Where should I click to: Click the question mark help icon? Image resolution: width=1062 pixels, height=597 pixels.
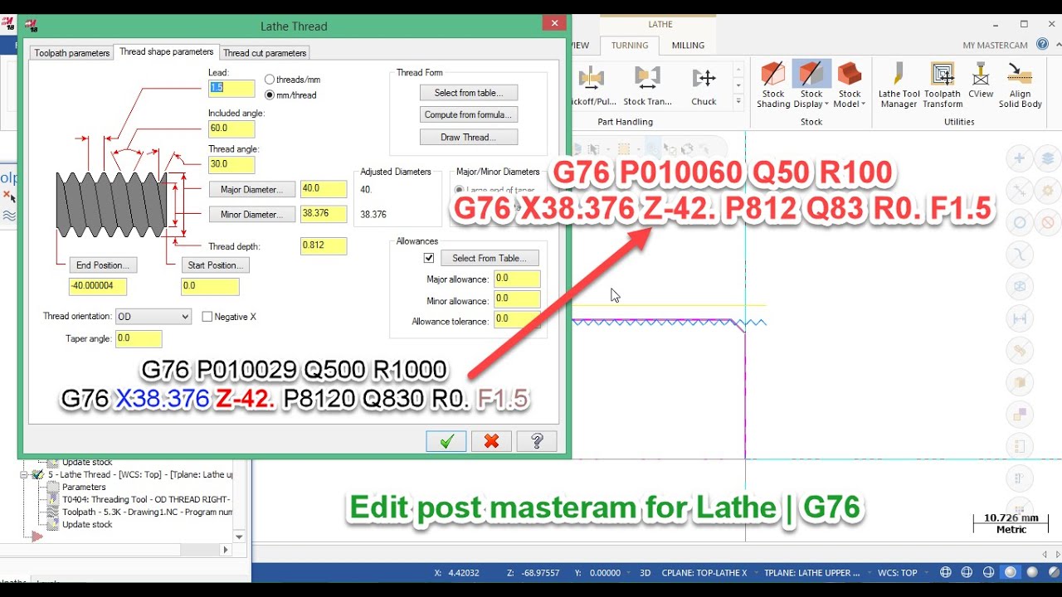(x=536, y=441)
